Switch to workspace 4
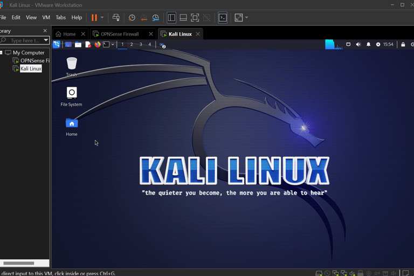Image resolution: width=414 pixels, height=276 pixels. [150, 44]
